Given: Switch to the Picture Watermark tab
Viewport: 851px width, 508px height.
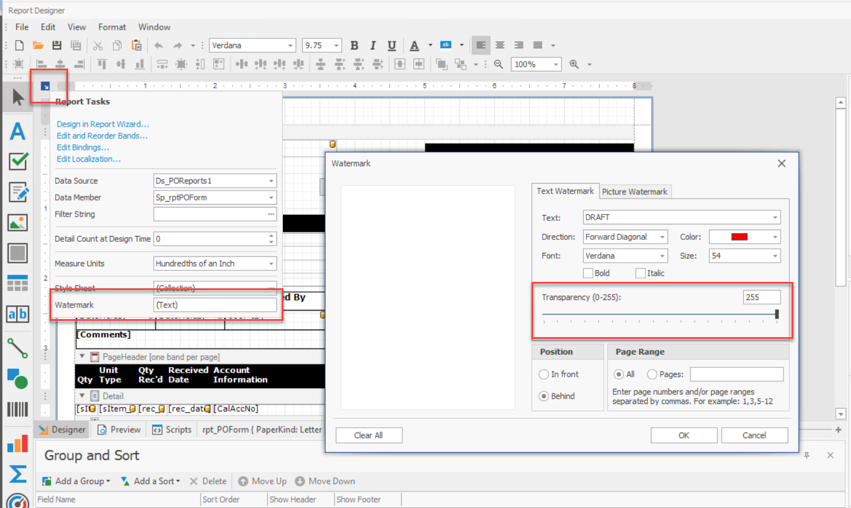Looking at the screenshot, I should pyautogui.click(x=634, y=192).
